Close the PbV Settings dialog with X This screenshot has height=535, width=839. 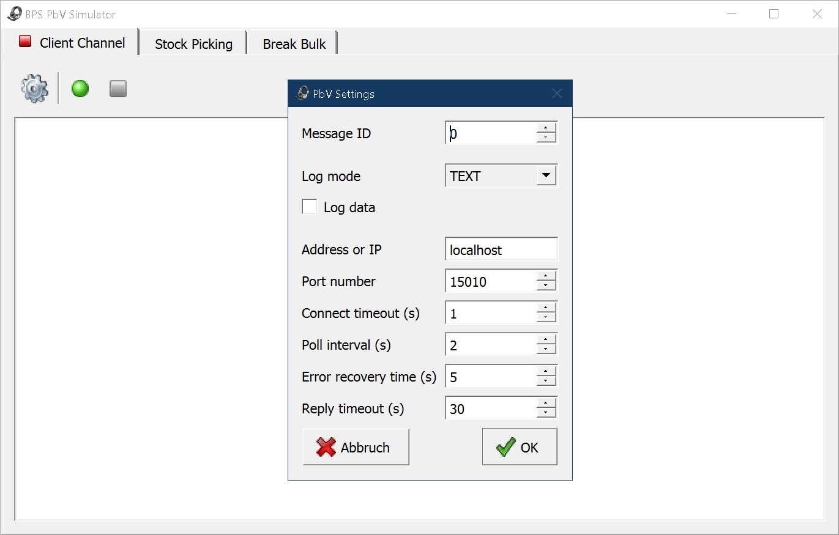click(556, 94)
